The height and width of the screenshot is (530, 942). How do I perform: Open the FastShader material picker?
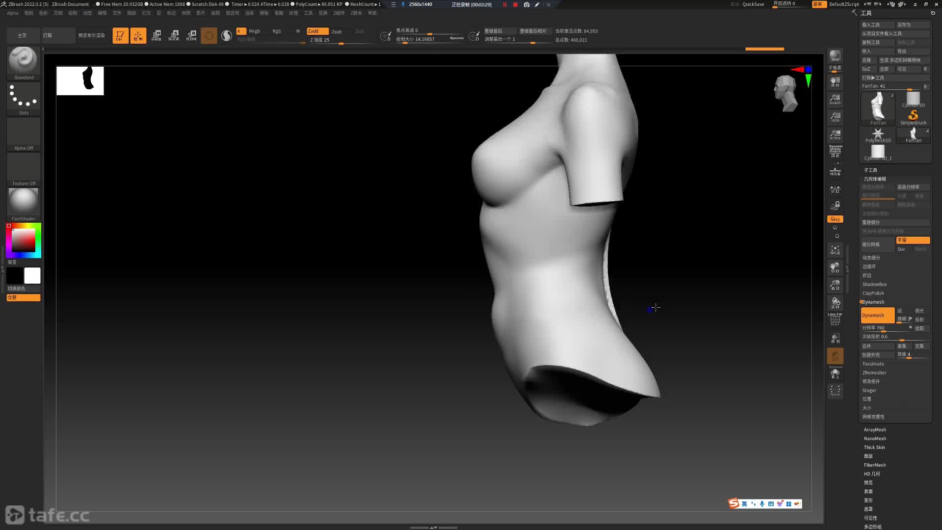(24, 205)
